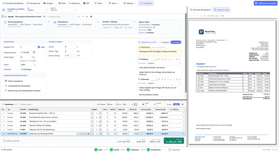The width and height of the screenshot is (279, 152).
Task: Open the Versand dropdown in Positionen toolbar
Action: [159, 104]
